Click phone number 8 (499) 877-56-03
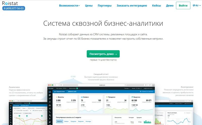The width and height of the screenshot is (202, 125). coord(14,8)
